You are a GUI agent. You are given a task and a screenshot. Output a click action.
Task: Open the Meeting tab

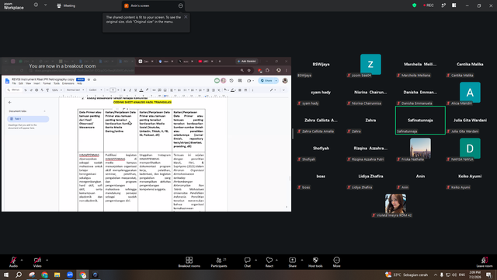click(66, 5)
